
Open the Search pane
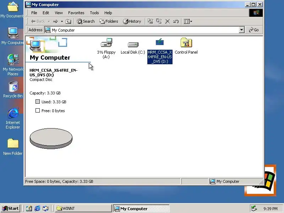pyautogui.click(x=86, y=21)
